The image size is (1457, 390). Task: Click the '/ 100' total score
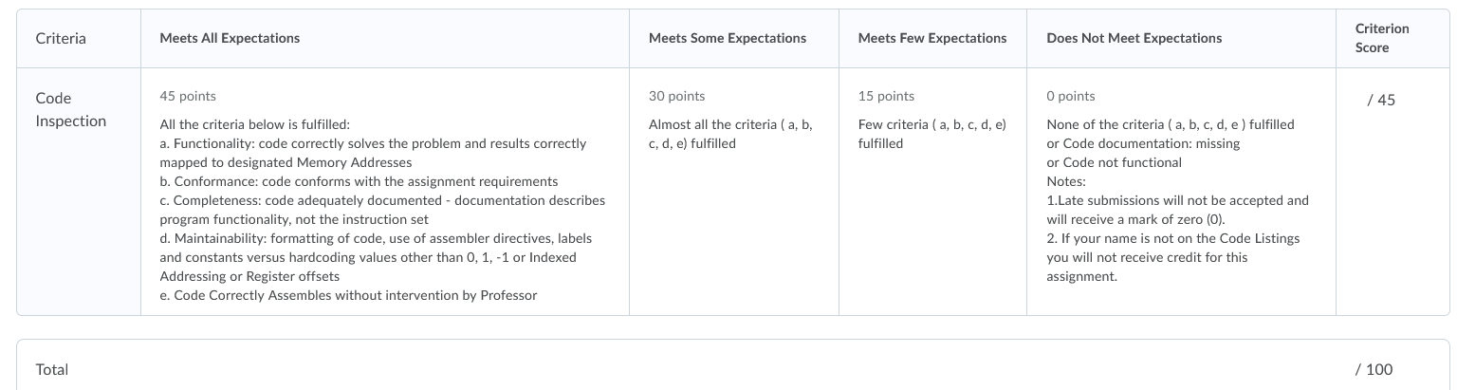pos(1374,369)
